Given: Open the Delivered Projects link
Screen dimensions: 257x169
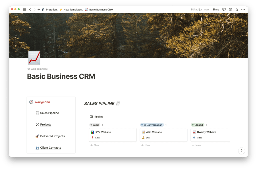Looking at the screenshot, I should (52, 136).
